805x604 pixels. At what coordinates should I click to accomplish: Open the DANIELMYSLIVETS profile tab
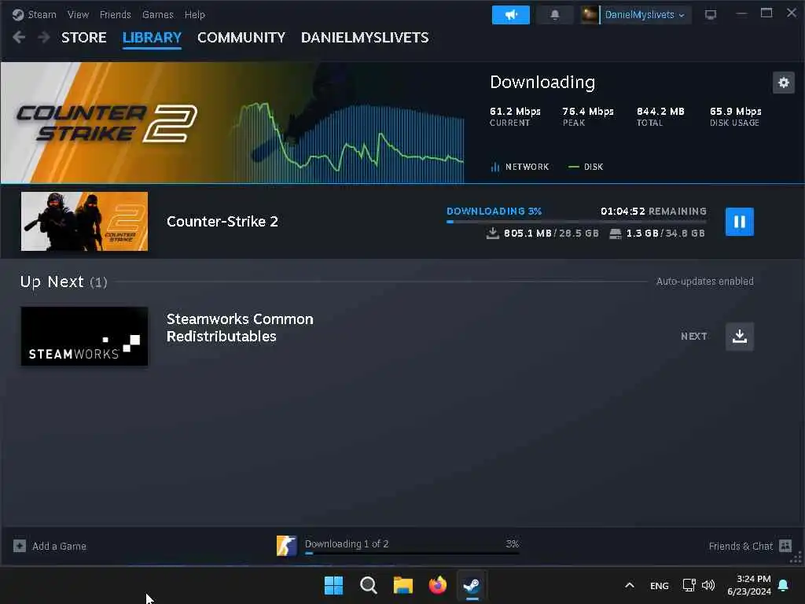point(365,38)
